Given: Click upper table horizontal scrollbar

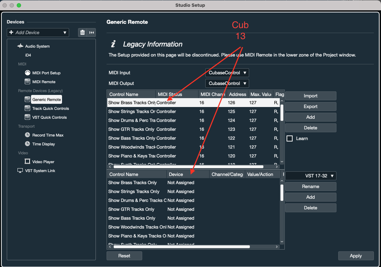Looking at the screenshot, I should click(x=188, y=167).
